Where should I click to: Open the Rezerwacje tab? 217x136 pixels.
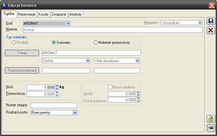coord(27,14)
